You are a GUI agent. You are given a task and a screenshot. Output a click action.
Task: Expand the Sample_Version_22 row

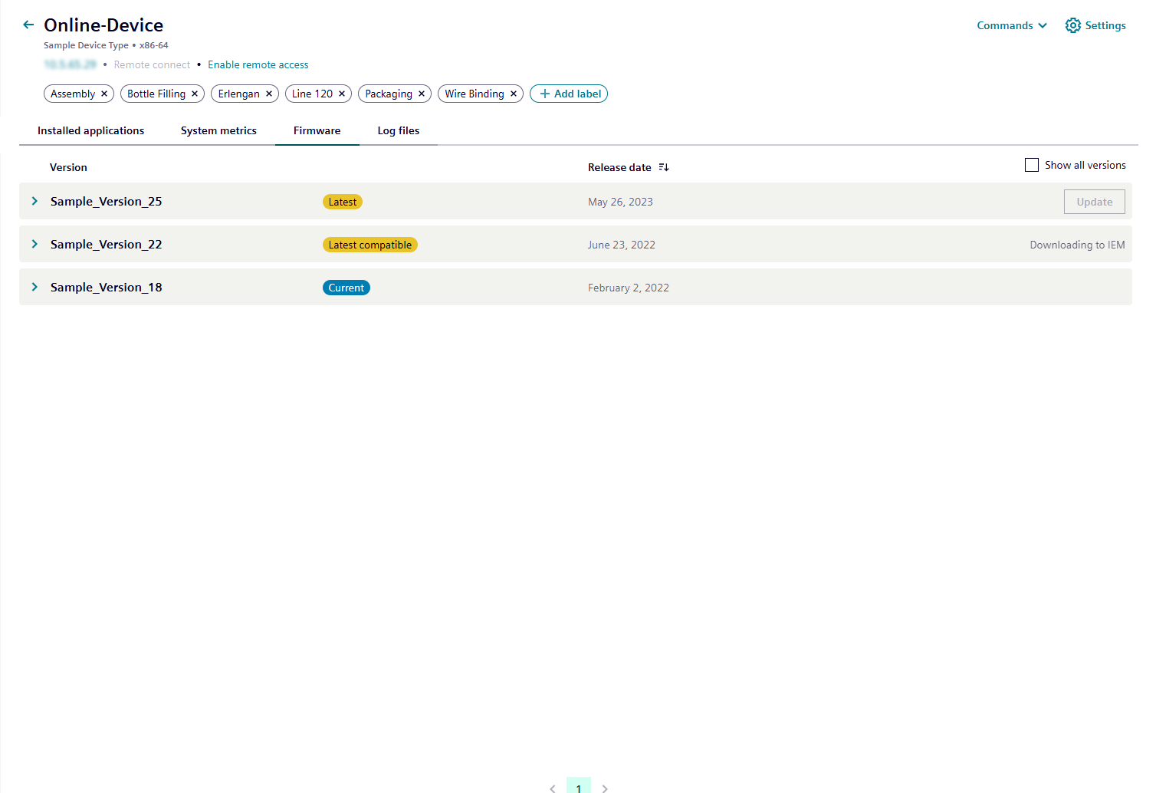[x=34, y=244]
